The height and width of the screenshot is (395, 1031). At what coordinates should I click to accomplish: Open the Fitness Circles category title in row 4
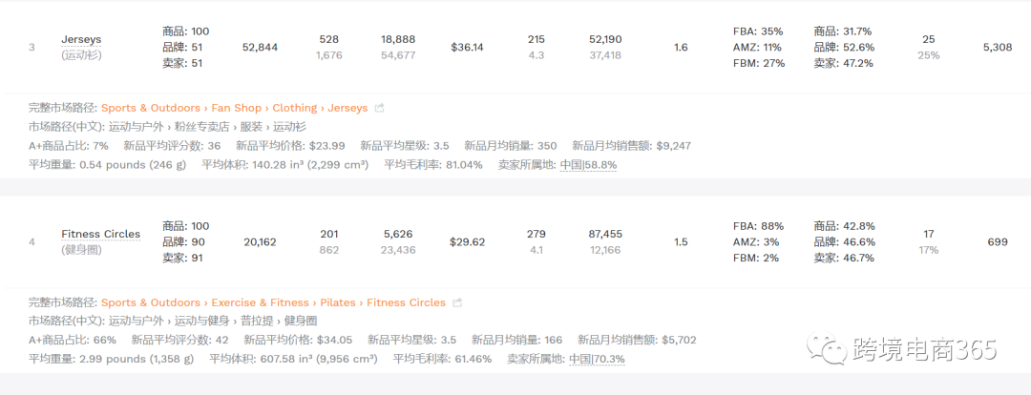100,234
